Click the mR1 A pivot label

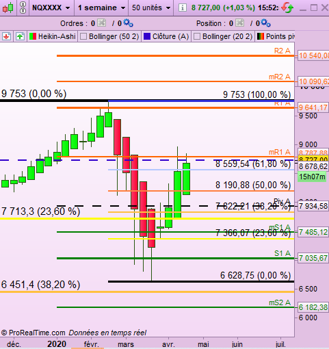pos(280,152)
